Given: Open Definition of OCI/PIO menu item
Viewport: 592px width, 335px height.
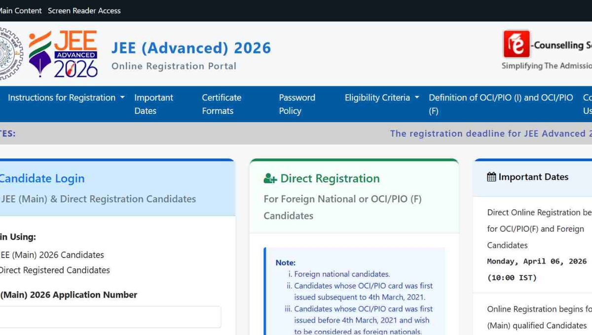Looking at the screenshot, I should [501, 104].
